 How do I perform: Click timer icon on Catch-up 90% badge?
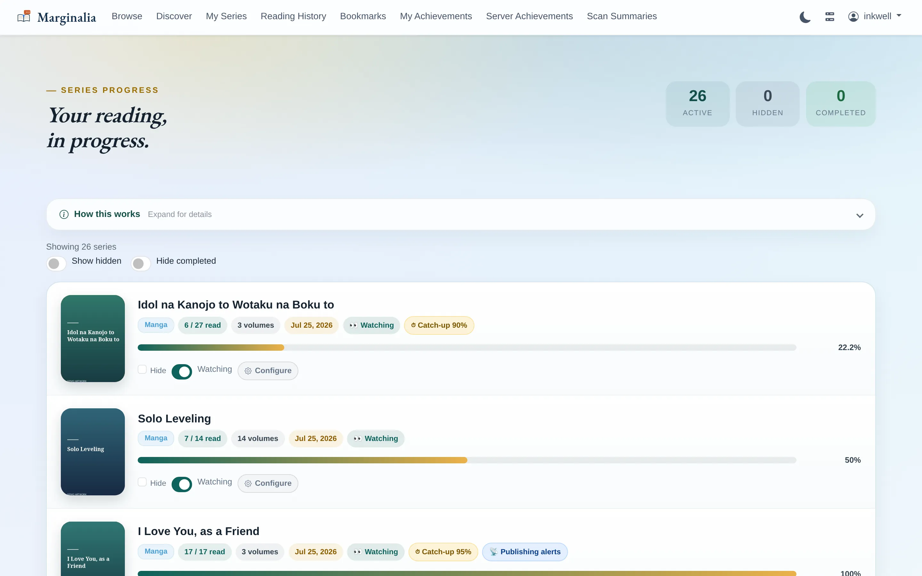(x=413, y=325)
